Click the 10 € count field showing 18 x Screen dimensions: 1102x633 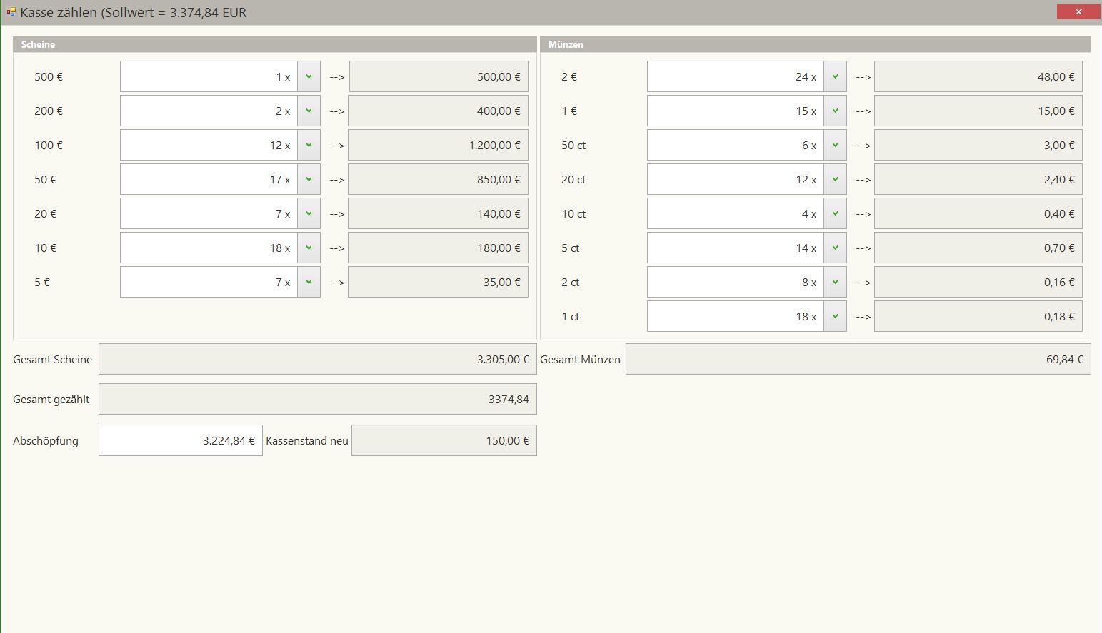[x=209, y=248]
